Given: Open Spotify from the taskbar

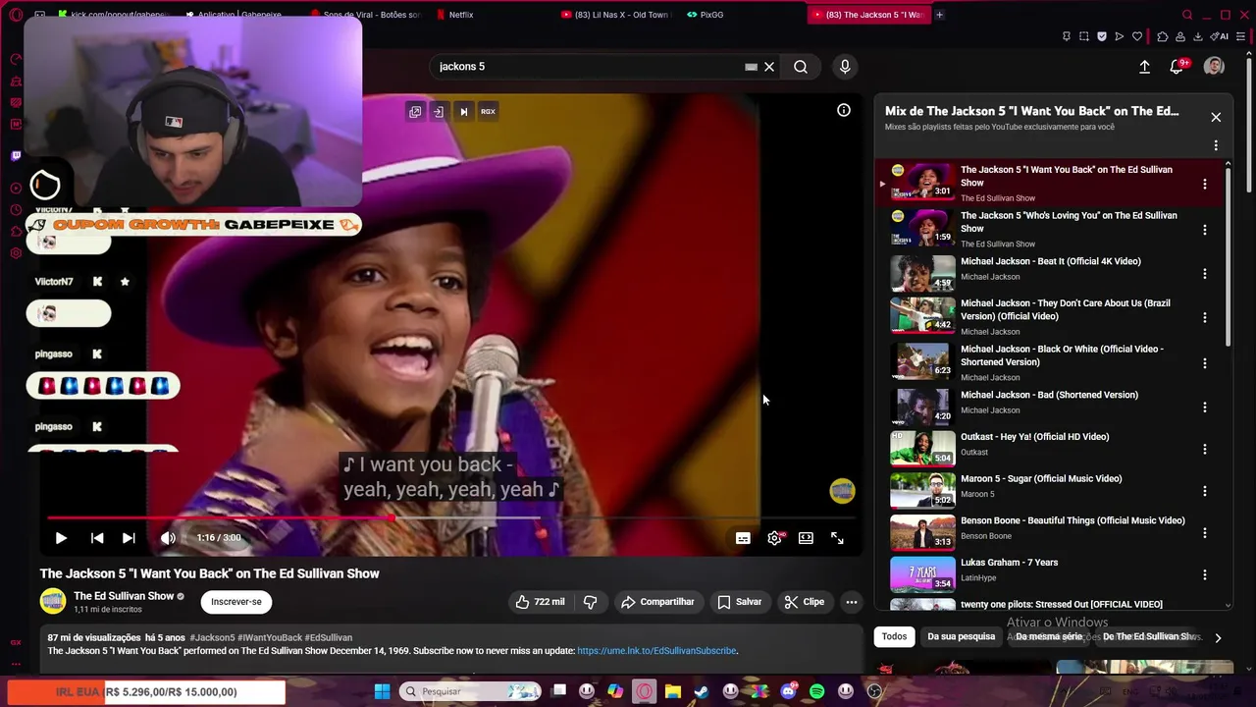Looking at the screenshot, I should 817,691.
